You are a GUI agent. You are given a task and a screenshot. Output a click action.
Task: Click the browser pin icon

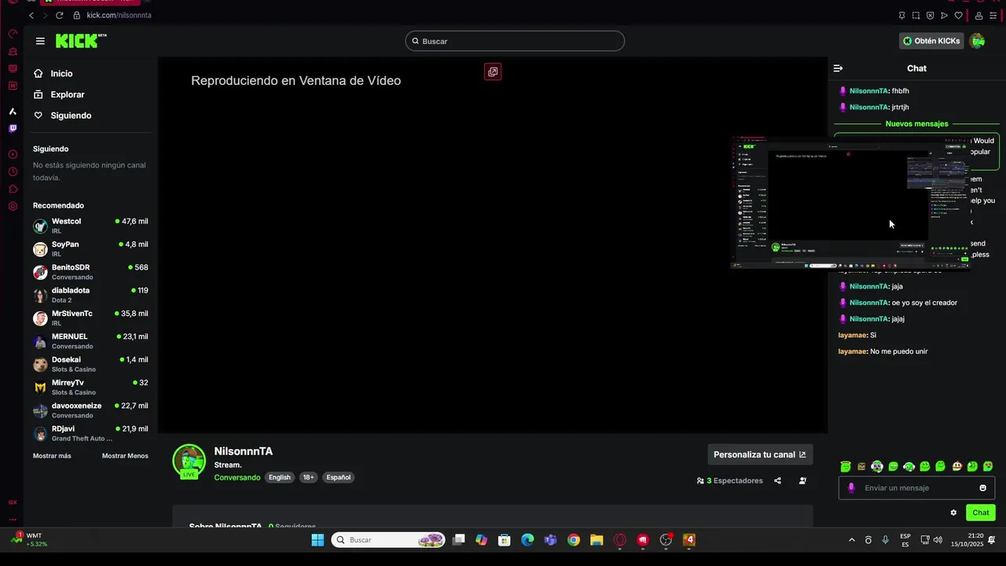pyautogui.click(x=901, y=15)
